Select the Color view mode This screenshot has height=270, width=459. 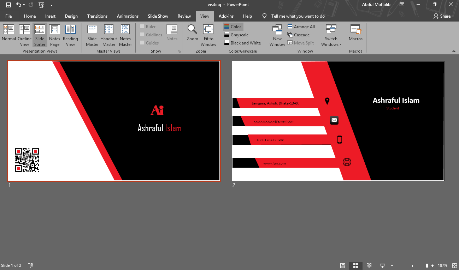pyautogui.click(x=233, y=27)
